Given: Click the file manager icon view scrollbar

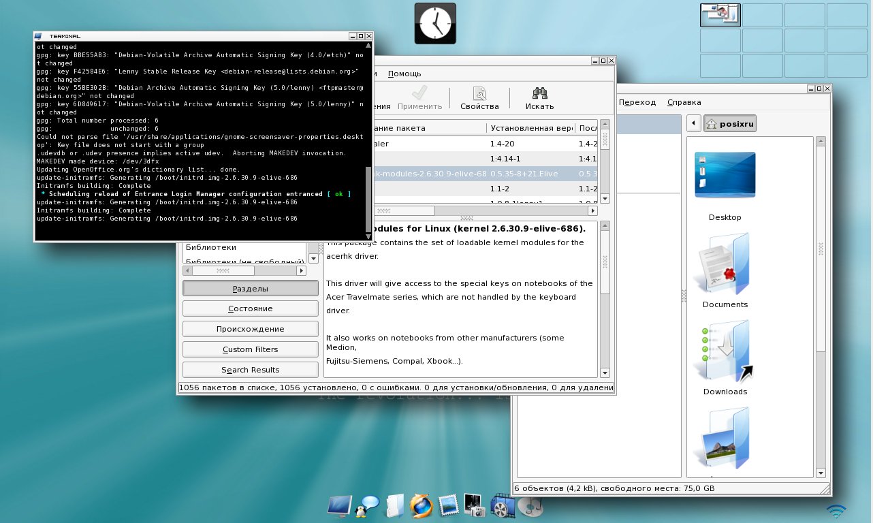Looking at the screenshot, I should click(821, 306).
